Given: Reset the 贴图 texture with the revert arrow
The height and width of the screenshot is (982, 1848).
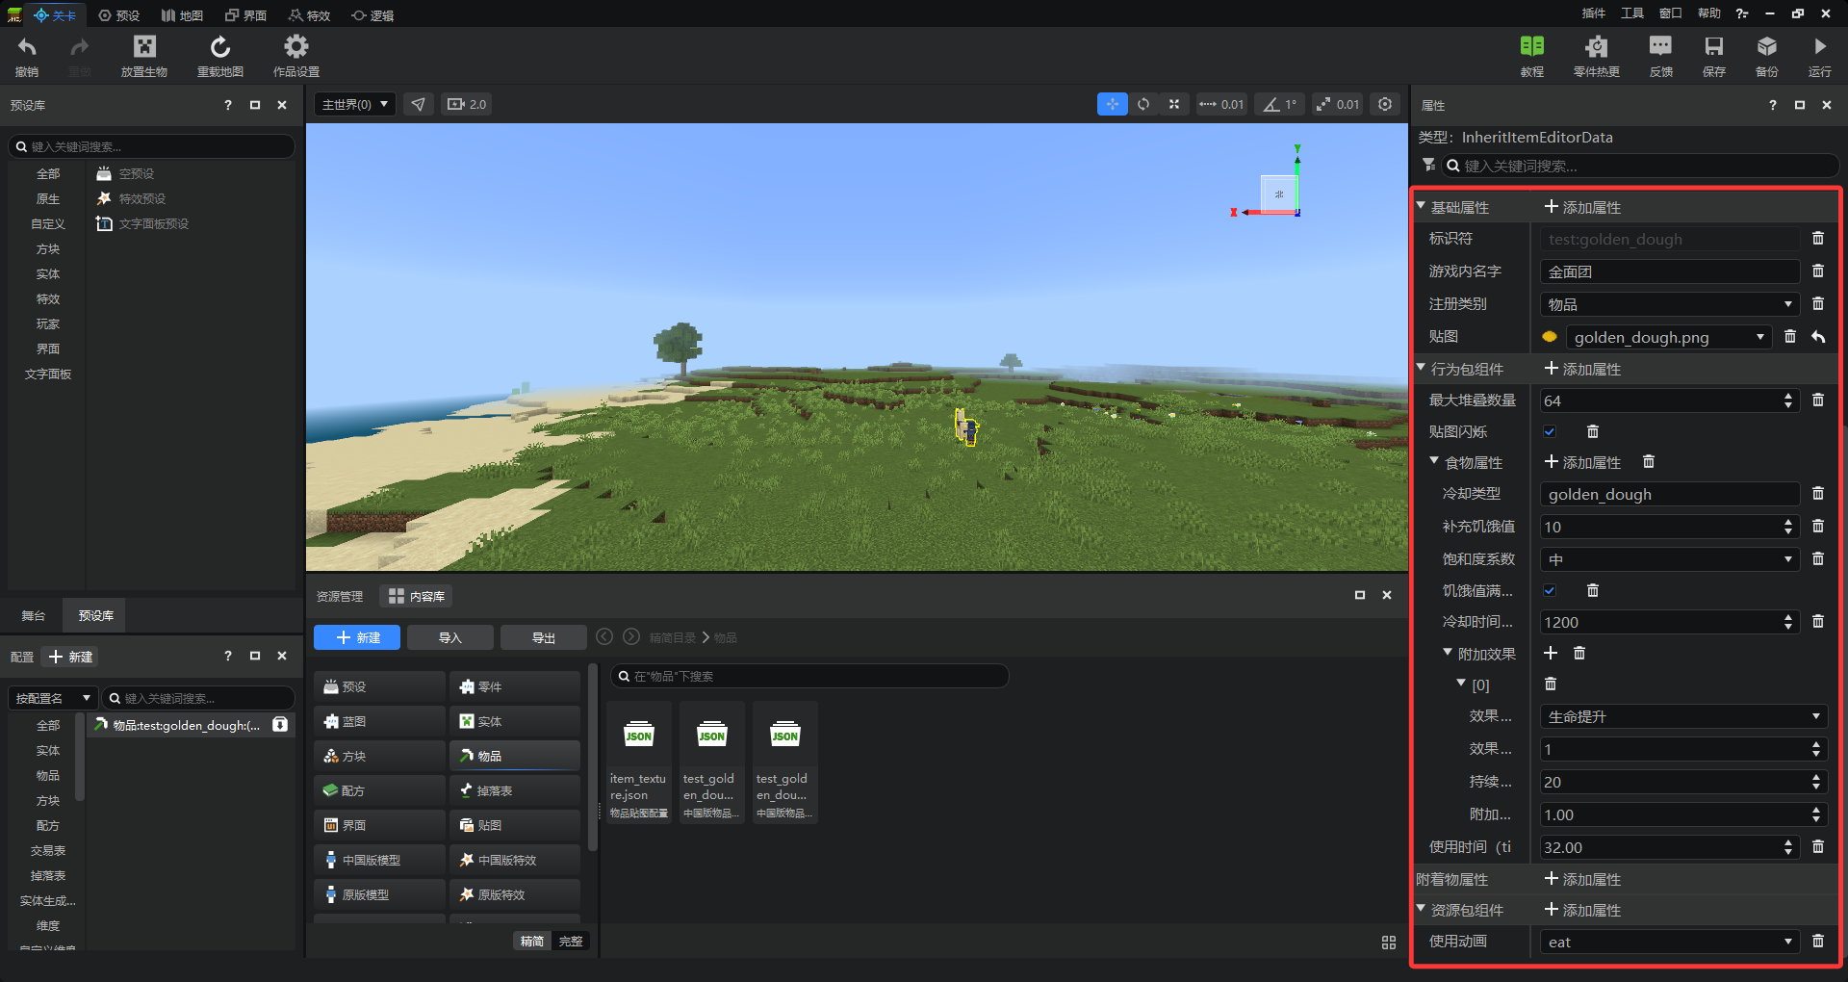Looking at the screenshot, I should pos(1818,336).
